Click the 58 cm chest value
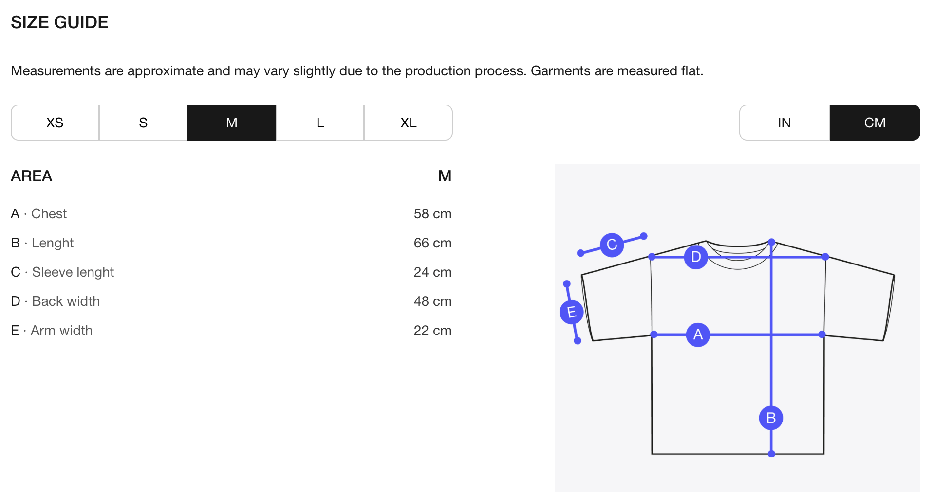The width and height of the screenshot is (934, 492). point(432,214)
